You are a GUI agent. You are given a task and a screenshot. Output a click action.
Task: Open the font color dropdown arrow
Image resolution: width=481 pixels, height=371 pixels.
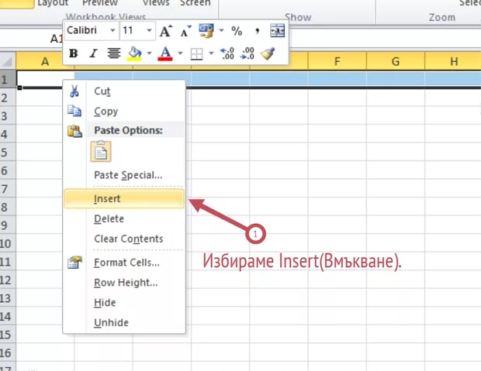click(180, 53)
